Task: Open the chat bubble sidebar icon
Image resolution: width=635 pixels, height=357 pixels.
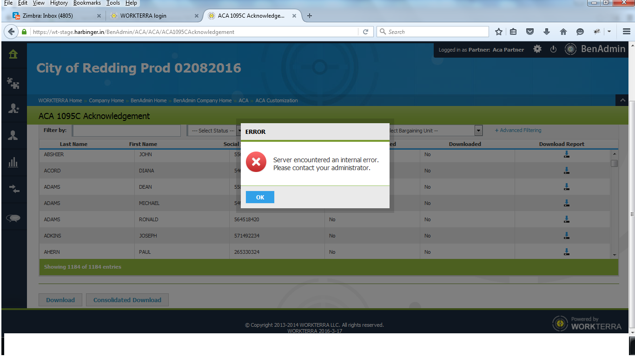Action: [13, 218]
